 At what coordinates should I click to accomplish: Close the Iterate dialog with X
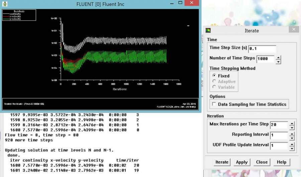coord(294,29)
